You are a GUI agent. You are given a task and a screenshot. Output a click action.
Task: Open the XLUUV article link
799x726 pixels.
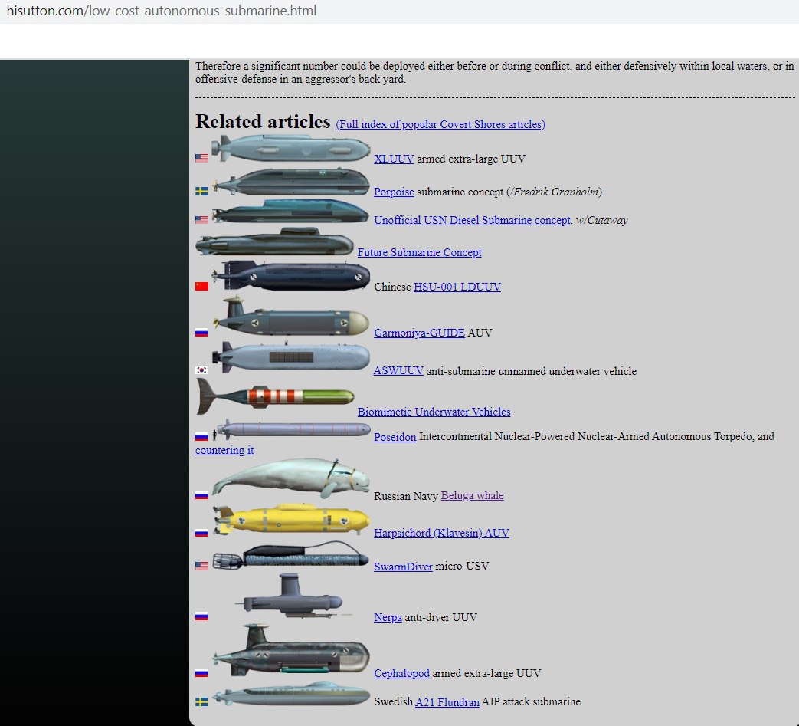(x=394, y=159)
